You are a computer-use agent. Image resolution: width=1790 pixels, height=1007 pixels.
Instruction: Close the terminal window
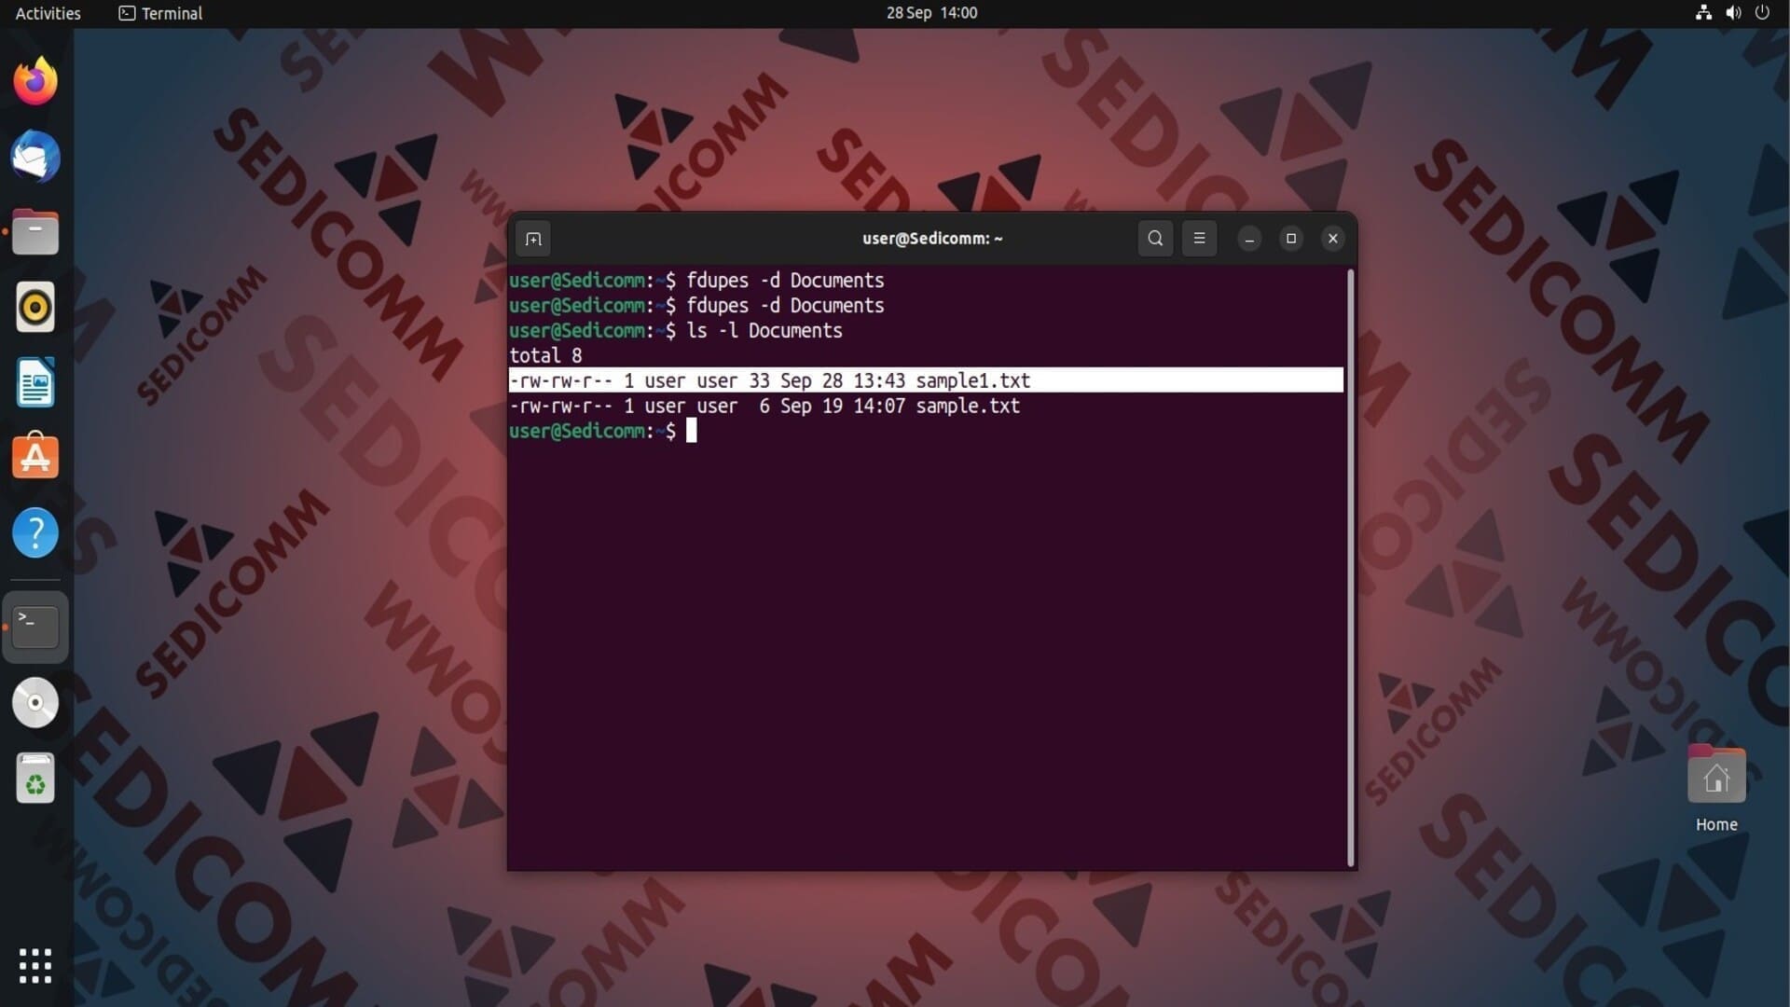(x=1333, y=239)
